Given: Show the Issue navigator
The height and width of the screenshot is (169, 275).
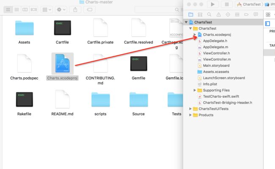Looking at the screenshot, I should (x=219, y=14).
